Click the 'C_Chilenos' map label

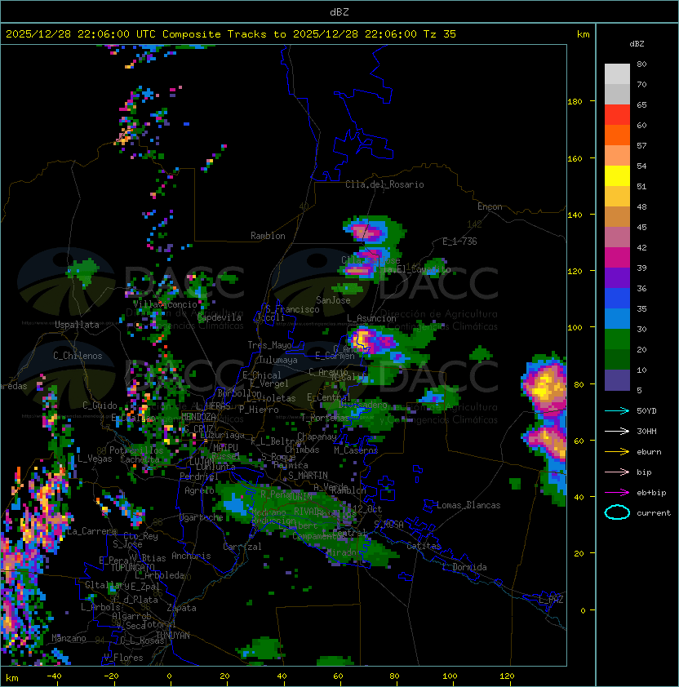(x=78, y=356)
